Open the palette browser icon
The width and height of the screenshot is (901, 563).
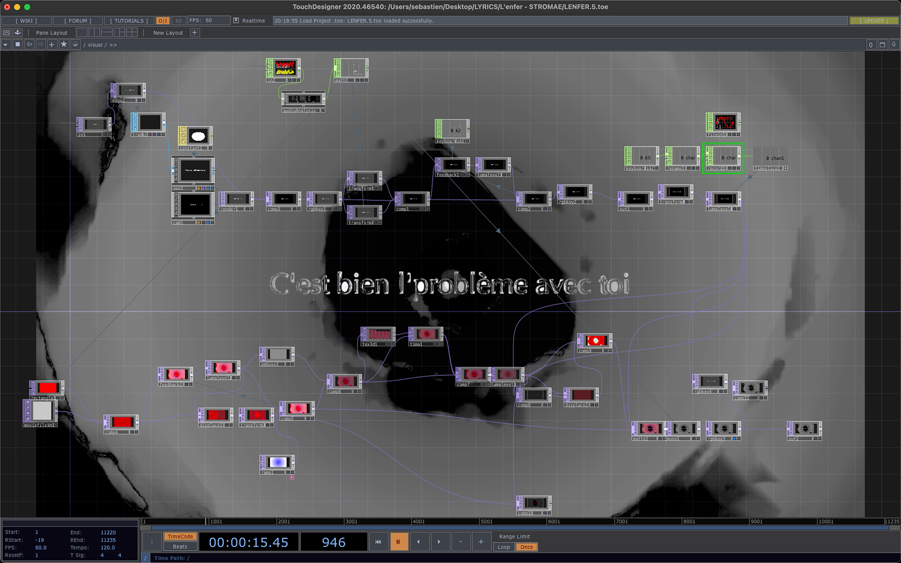7,32
